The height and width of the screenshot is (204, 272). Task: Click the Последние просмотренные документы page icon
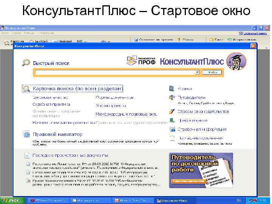(x=27, y=155)
